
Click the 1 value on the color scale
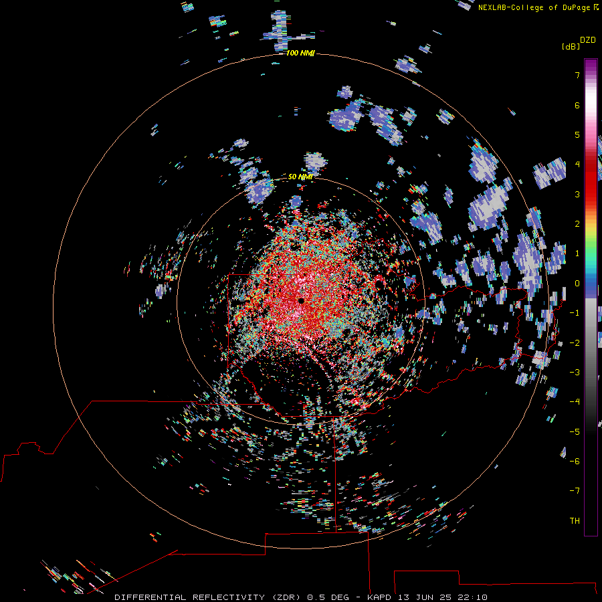[x=577, y=254]
